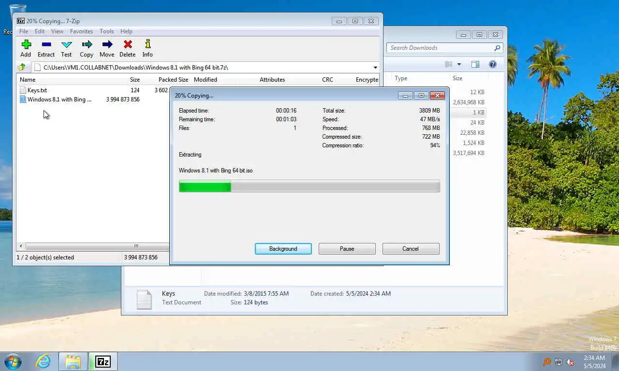
Task: Toggle the preview pane in Explorer
Action: pyautogui.click(x=475, y=64)
